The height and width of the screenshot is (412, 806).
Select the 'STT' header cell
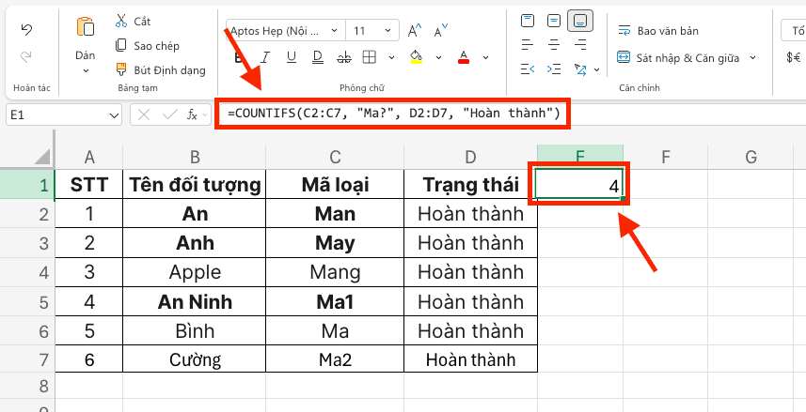coord(89,184)
